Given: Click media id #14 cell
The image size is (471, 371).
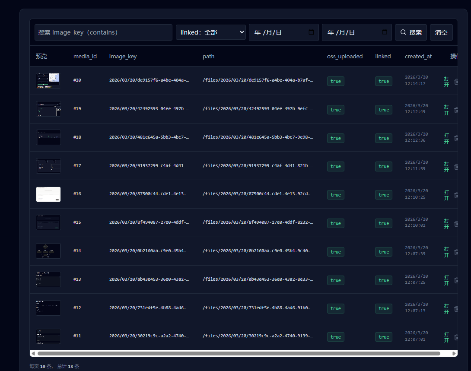Looking at the screenshot, I should coord(77,251).
